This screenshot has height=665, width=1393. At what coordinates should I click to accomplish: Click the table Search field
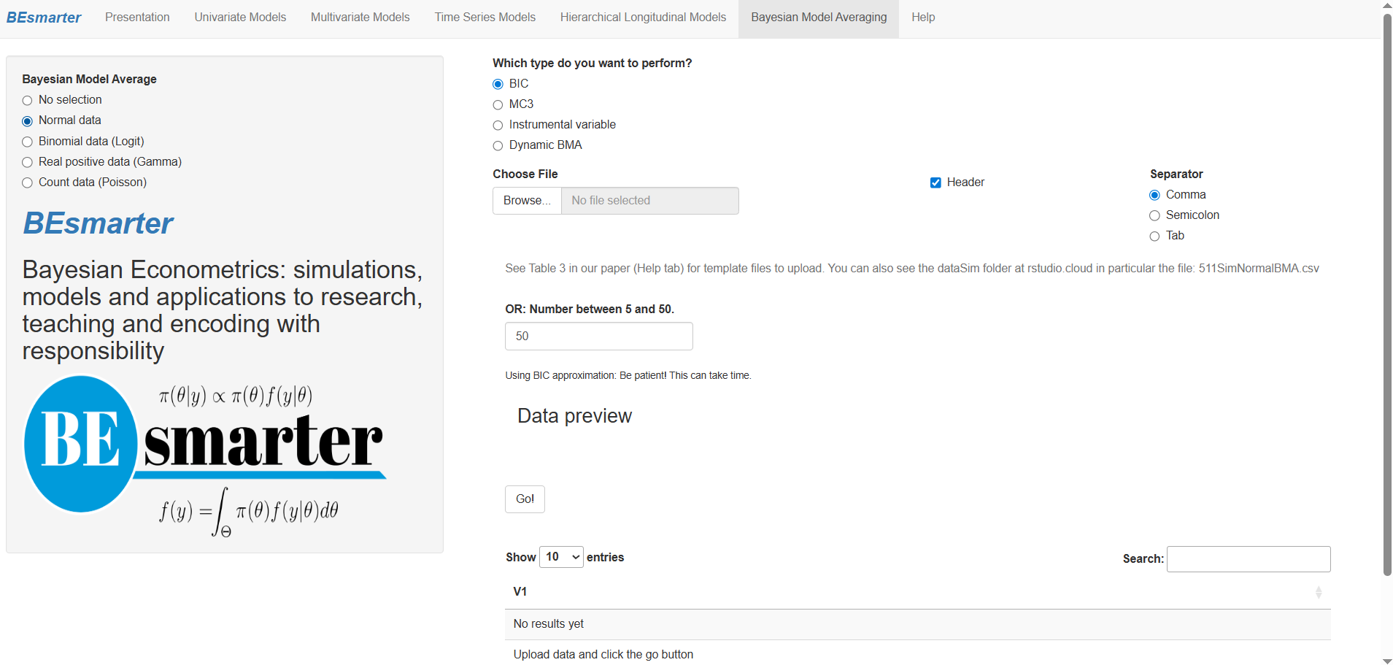pyautogui.click(x=1248, y=559)
